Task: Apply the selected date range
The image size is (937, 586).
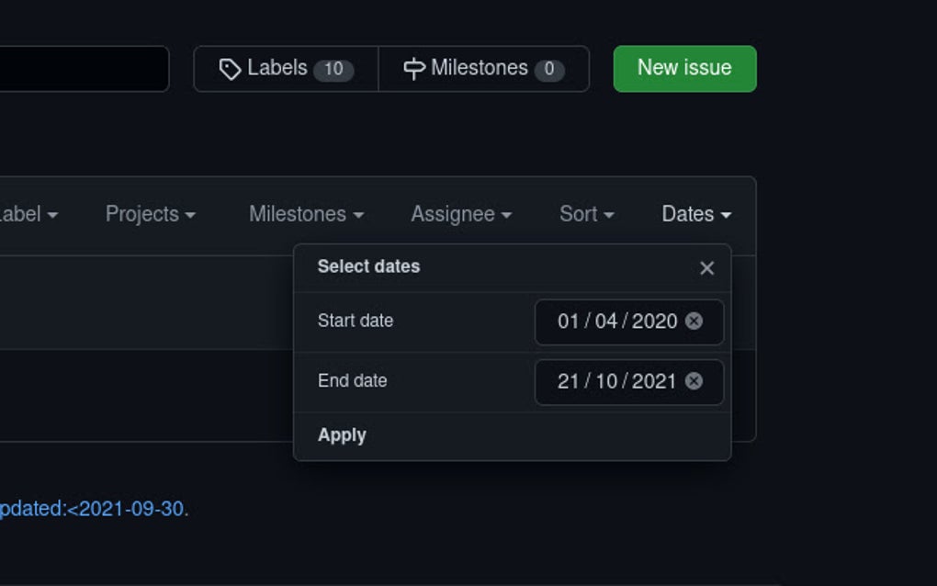Action: [341, 435]
